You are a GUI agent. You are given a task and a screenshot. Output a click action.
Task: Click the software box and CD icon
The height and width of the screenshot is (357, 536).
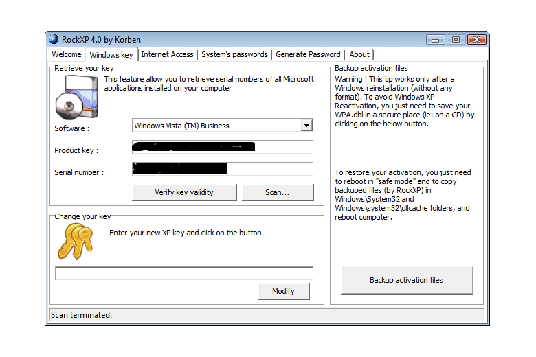point(77,97)
